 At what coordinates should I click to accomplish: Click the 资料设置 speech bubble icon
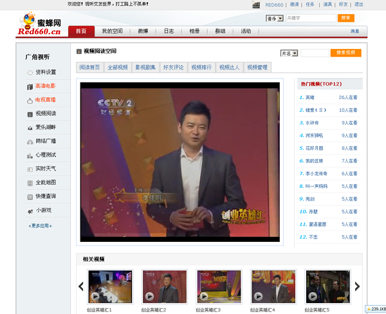click(30, 73)
